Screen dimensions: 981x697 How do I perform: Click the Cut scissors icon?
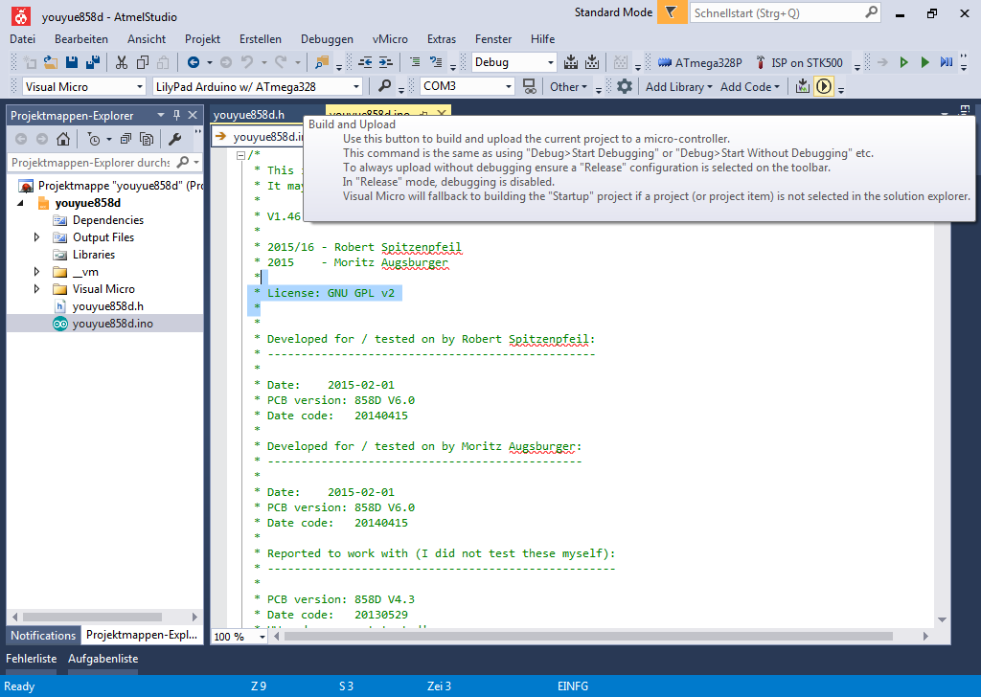(x=122, y=62)
